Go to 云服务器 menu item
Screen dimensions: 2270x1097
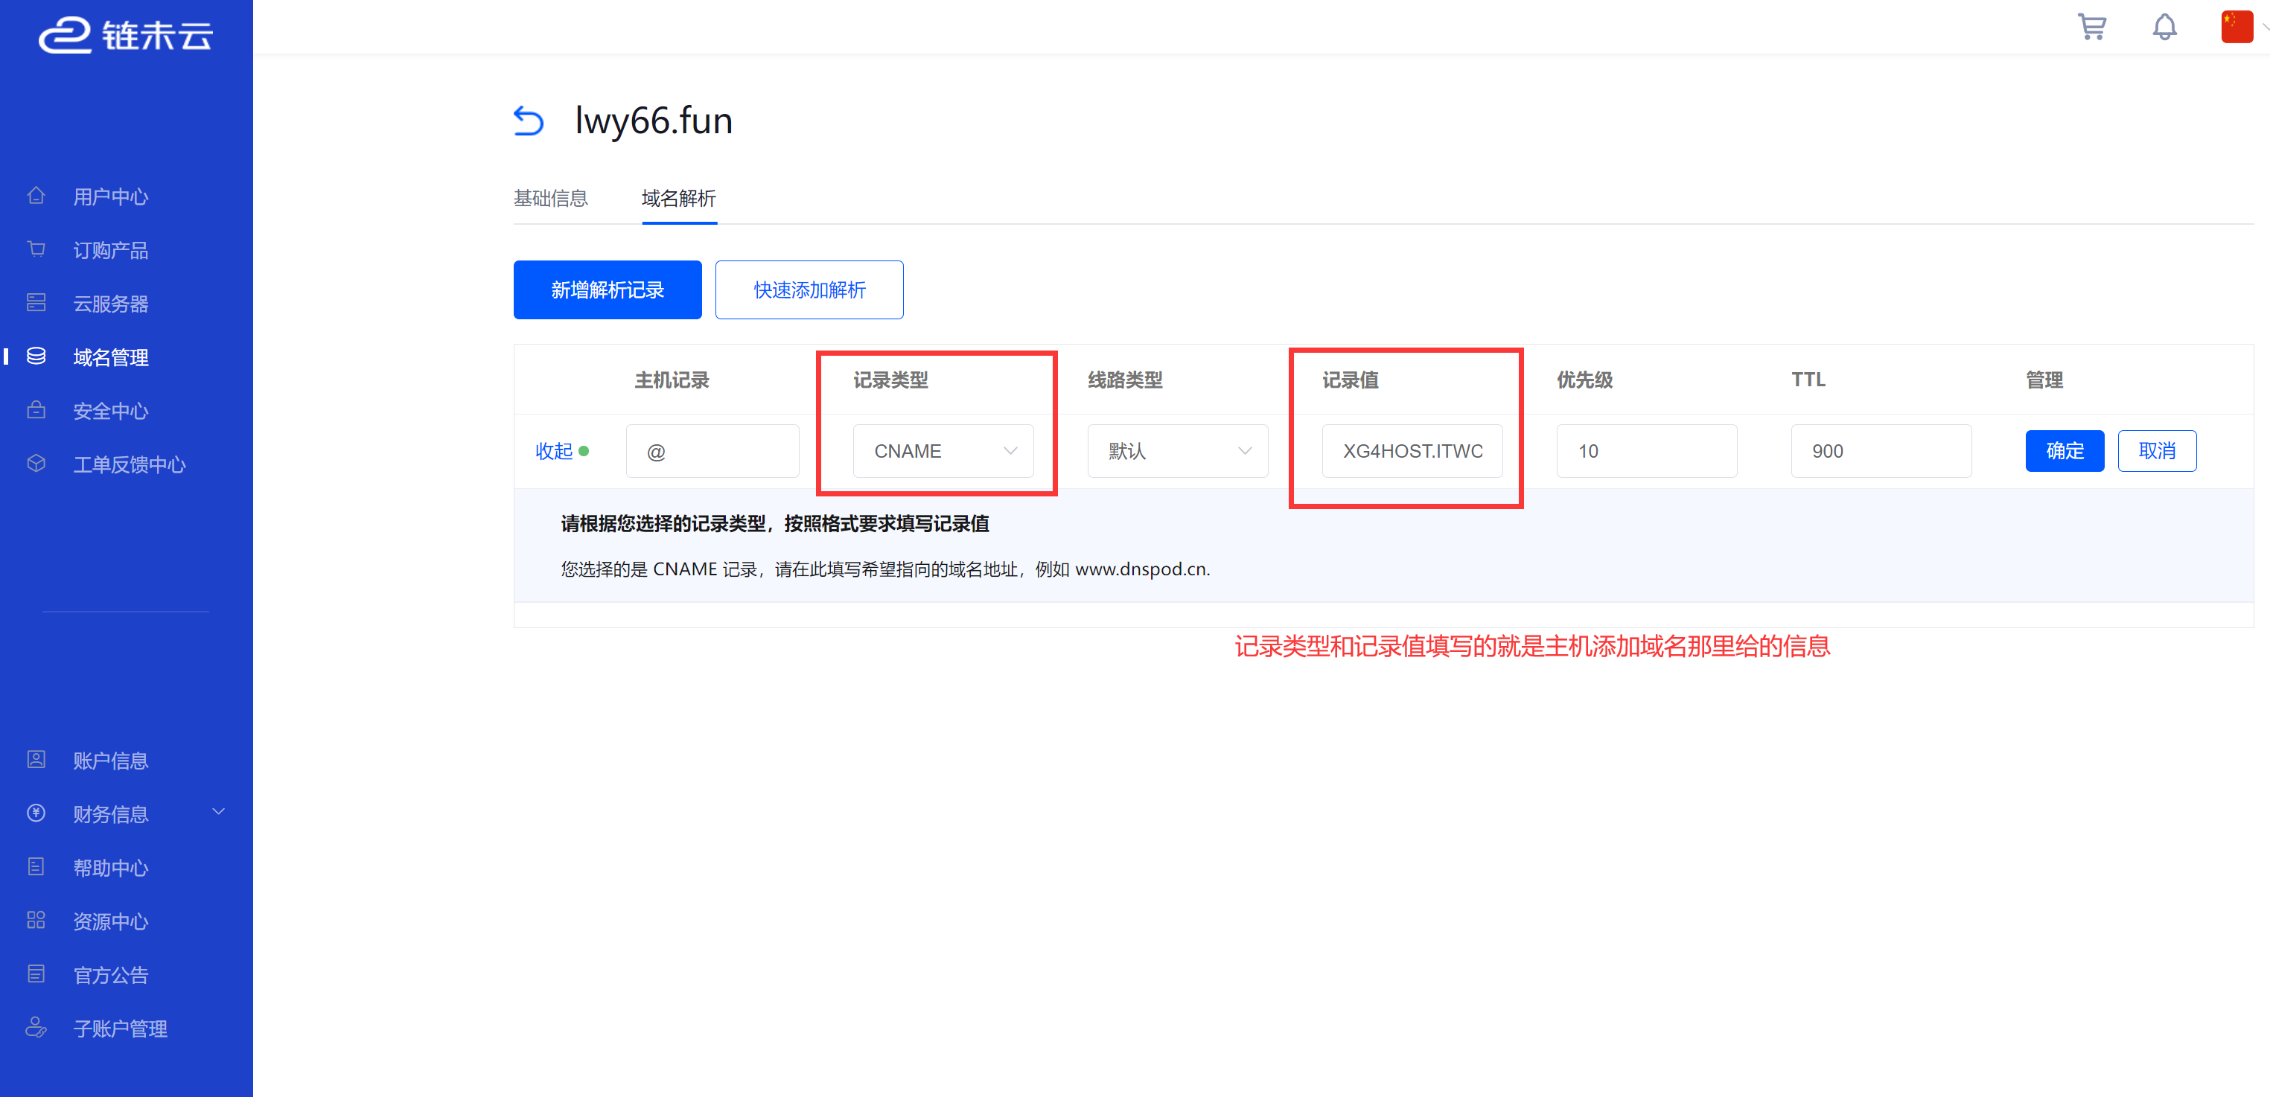110,304
